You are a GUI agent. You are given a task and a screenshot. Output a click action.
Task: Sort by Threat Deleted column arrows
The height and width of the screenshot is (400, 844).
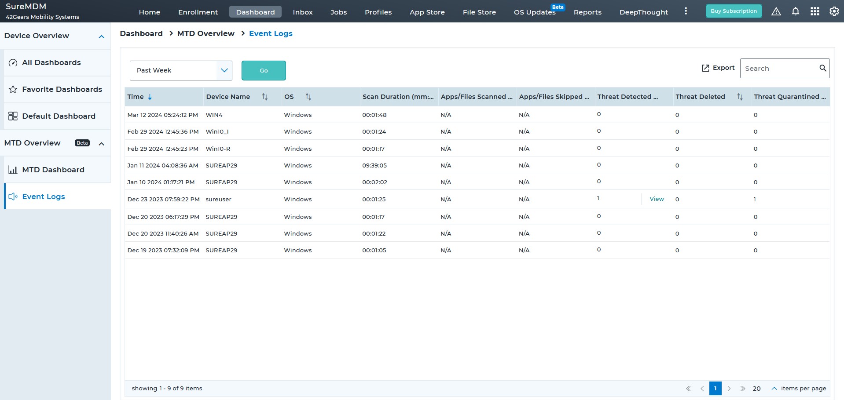click(x=740, y=97)
